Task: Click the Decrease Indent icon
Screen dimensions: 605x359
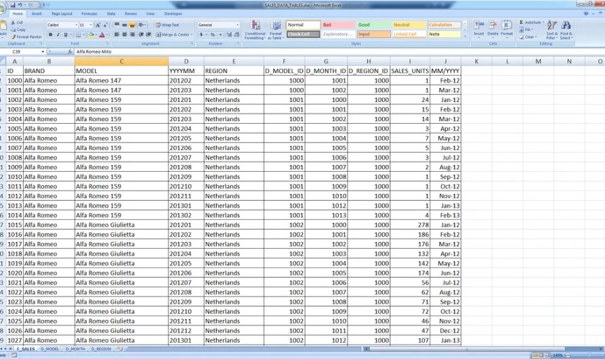Action: click(x=141, y=34)
